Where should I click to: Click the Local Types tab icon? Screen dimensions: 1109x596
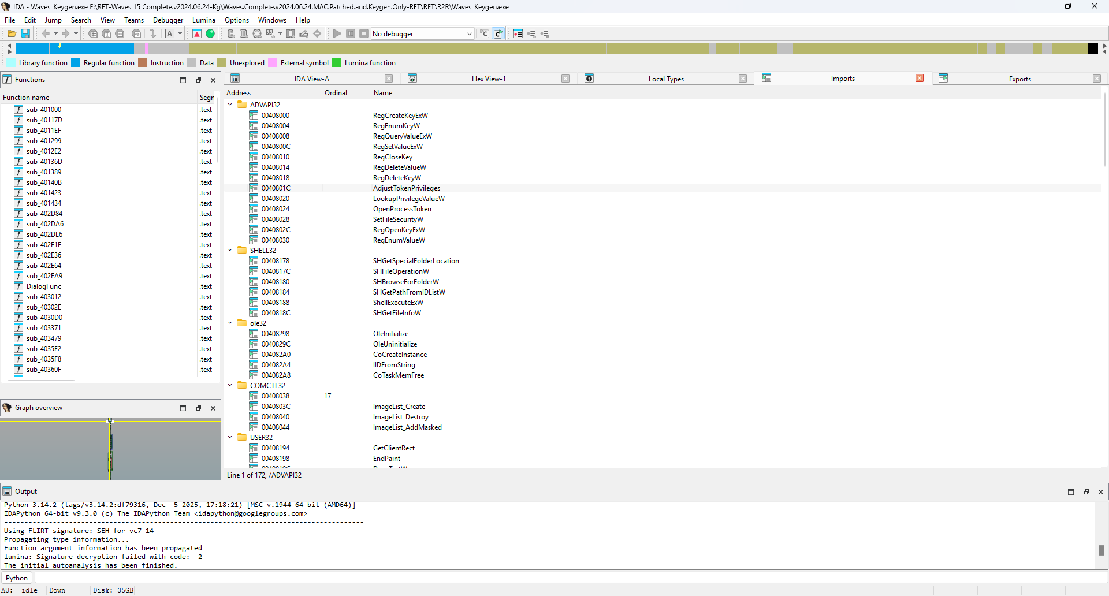coord(589,79)
